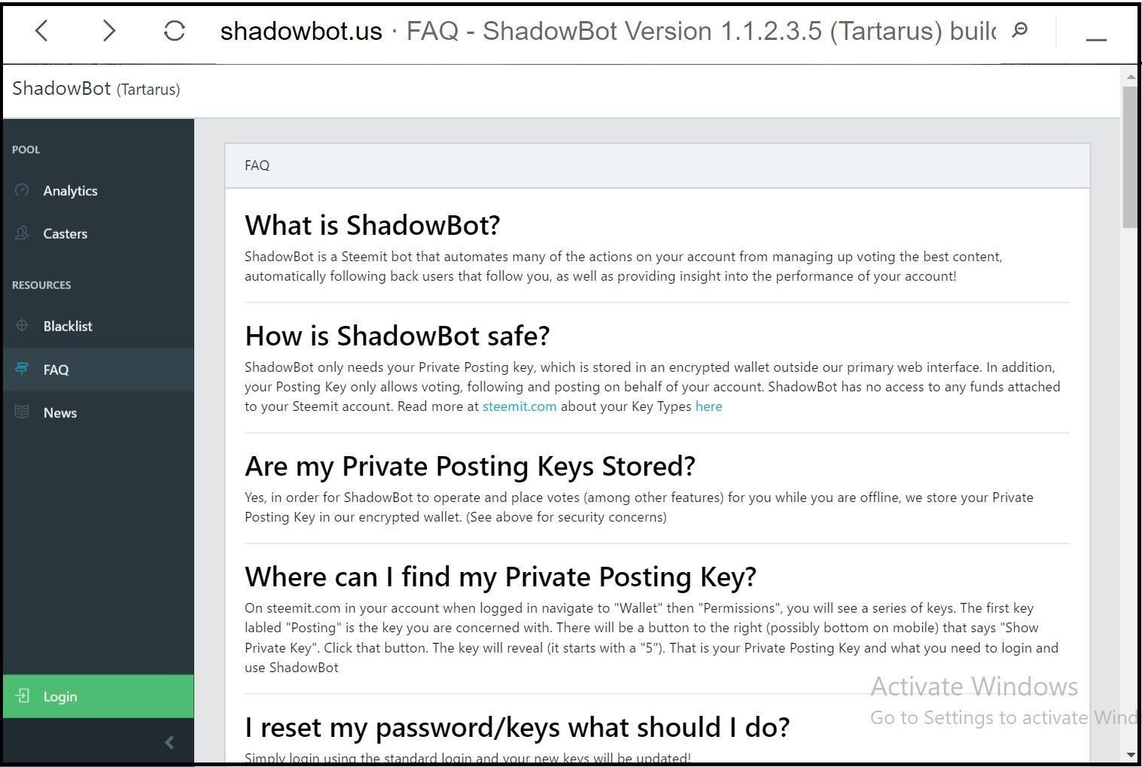Open the News section

(59, 412)
